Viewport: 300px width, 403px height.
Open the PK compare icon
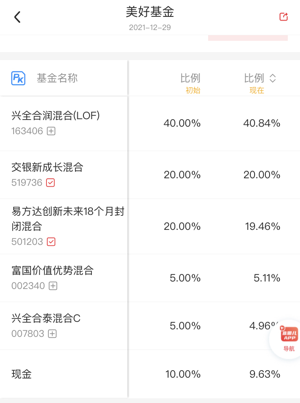tap(18, 78)
